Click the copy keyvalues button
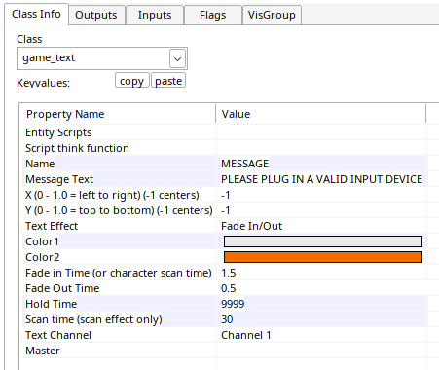This screenshot has height=370, width=439. pos(131,81)
